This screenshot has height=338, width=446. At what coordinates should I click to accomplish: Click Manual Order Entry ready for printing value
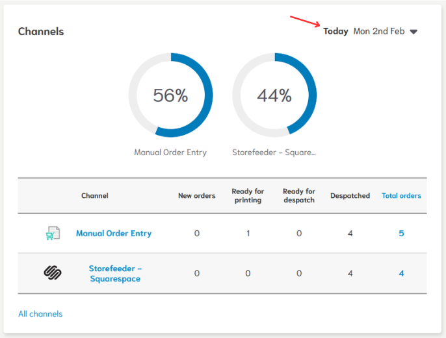pyautogui.click(x=248, y=234)
